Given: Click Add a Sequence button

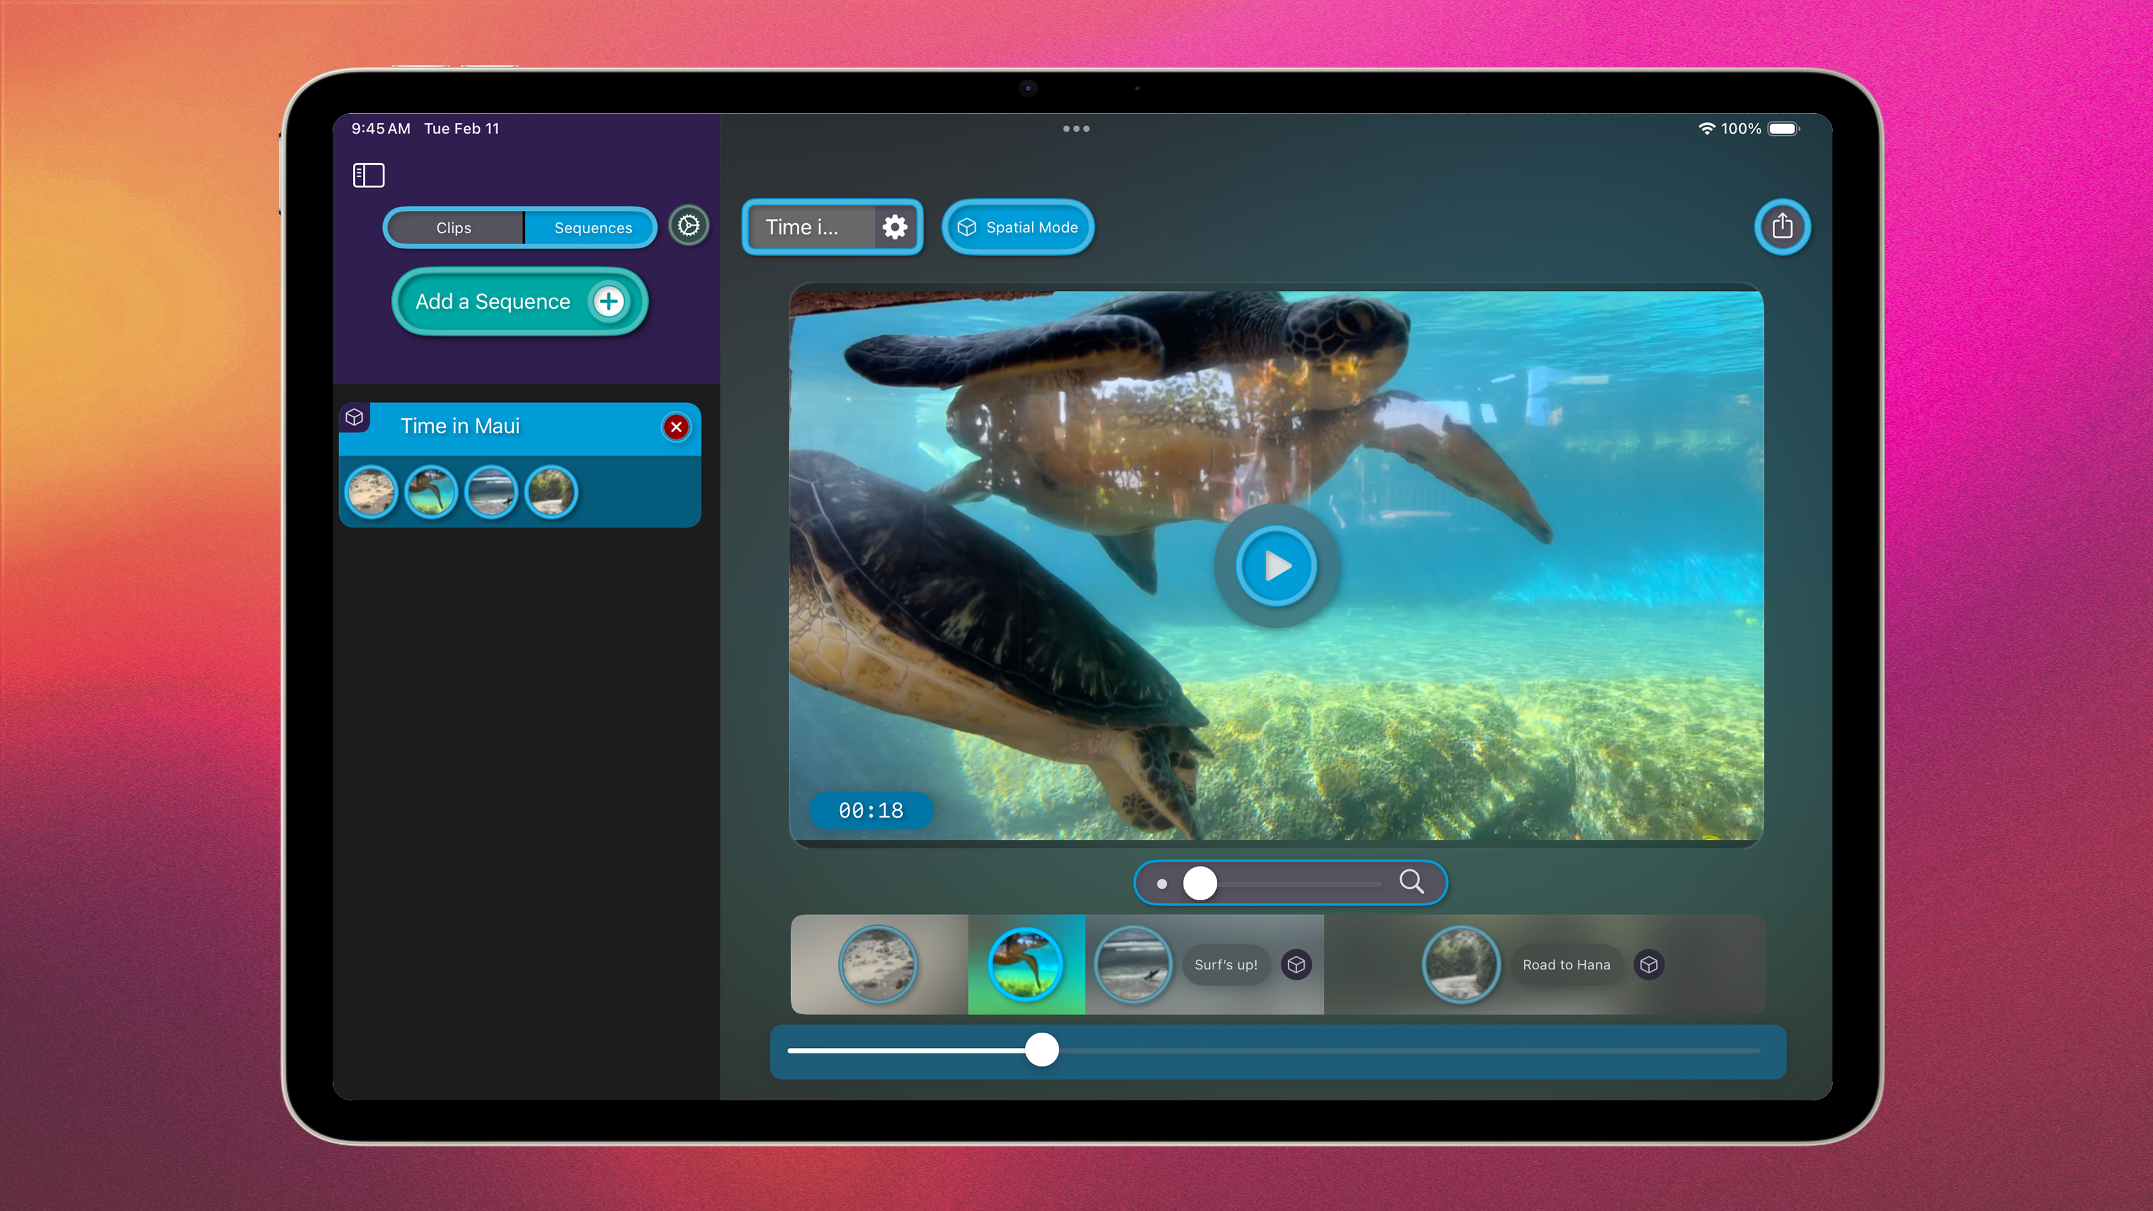Looking at the screenshot, I should point(520,302).
